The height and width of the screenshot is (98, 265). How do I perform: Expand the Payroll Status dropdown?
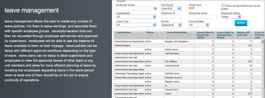[199, 25]
